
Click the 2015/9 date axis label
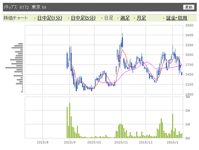(70, 142)
